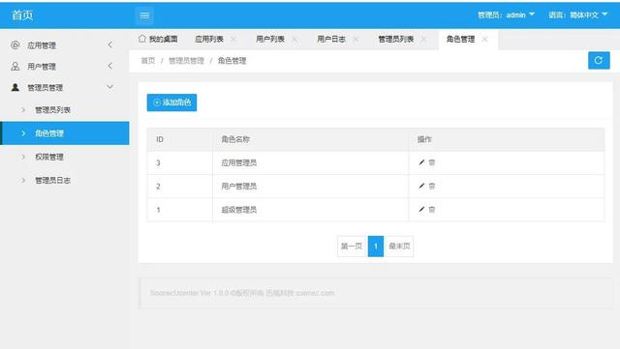Click the 操作 column header
Viewport: 620px width, 349px height.
pos(507,139)
